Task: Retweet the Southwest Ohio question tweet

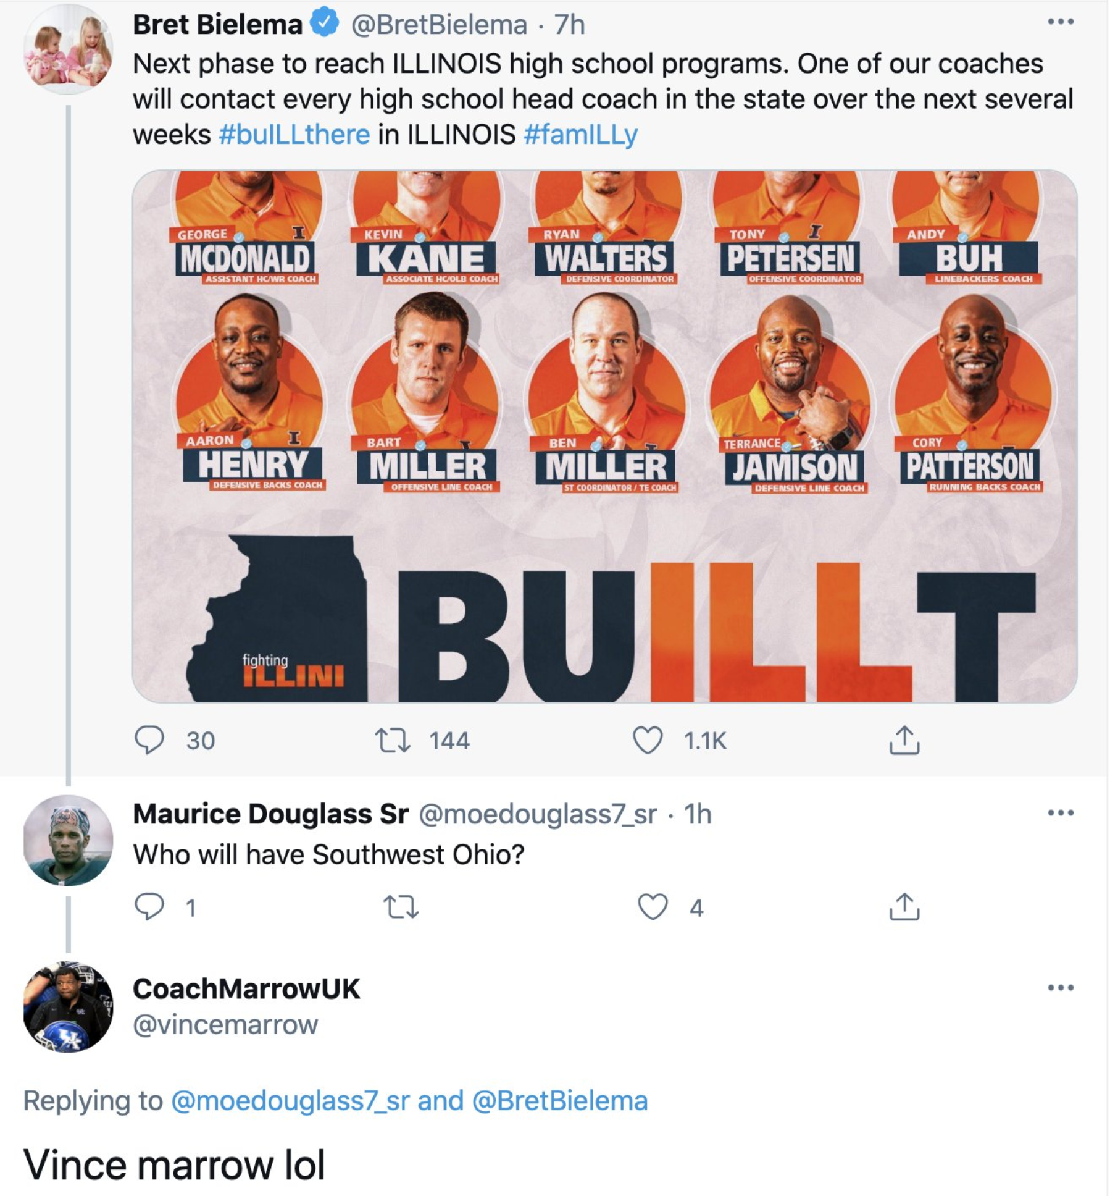Action: click(x=401, y=907)
